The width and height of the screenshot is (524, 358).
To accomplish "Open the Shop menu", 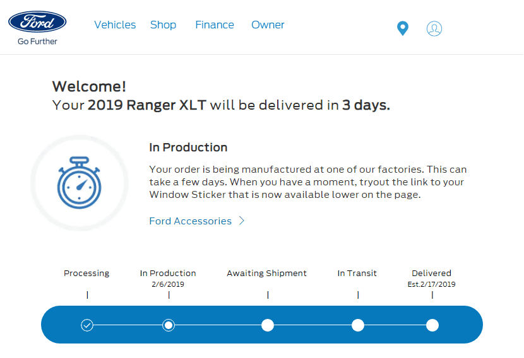I will coord(163,25).
